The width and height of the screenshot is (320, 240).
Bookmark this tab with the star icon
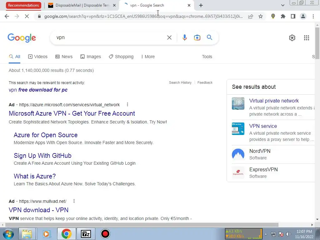click(x=261, y=16)
